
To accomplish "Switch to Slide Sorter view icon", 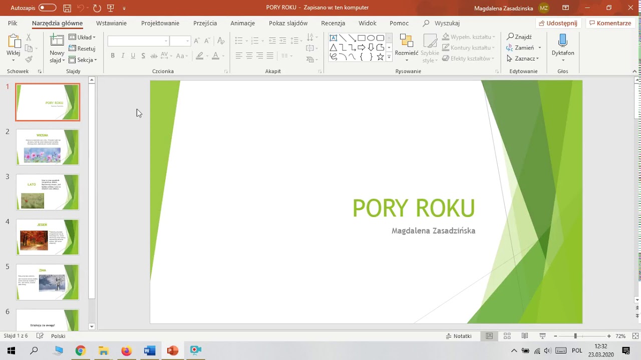I will (x=507, y=336).
